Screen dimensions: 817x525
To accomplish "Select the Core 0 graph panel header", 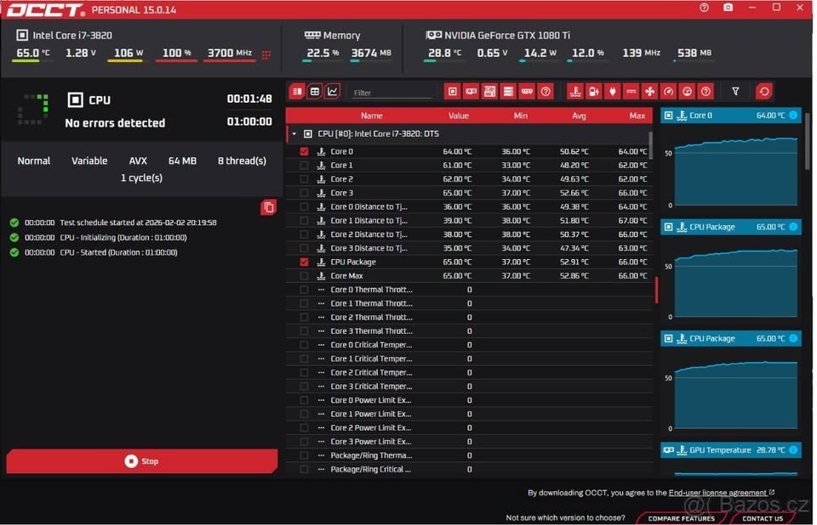I will click(x=730, y=116).
